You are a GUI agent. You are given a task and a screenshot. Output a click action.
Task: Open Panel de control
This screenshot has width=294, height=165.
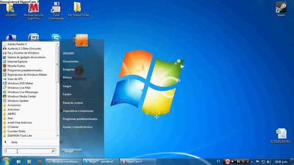tap(73, 103)
